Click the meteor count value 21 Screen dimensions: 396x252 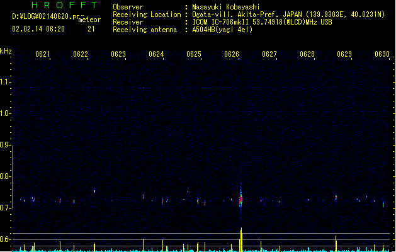pos(91,29)
